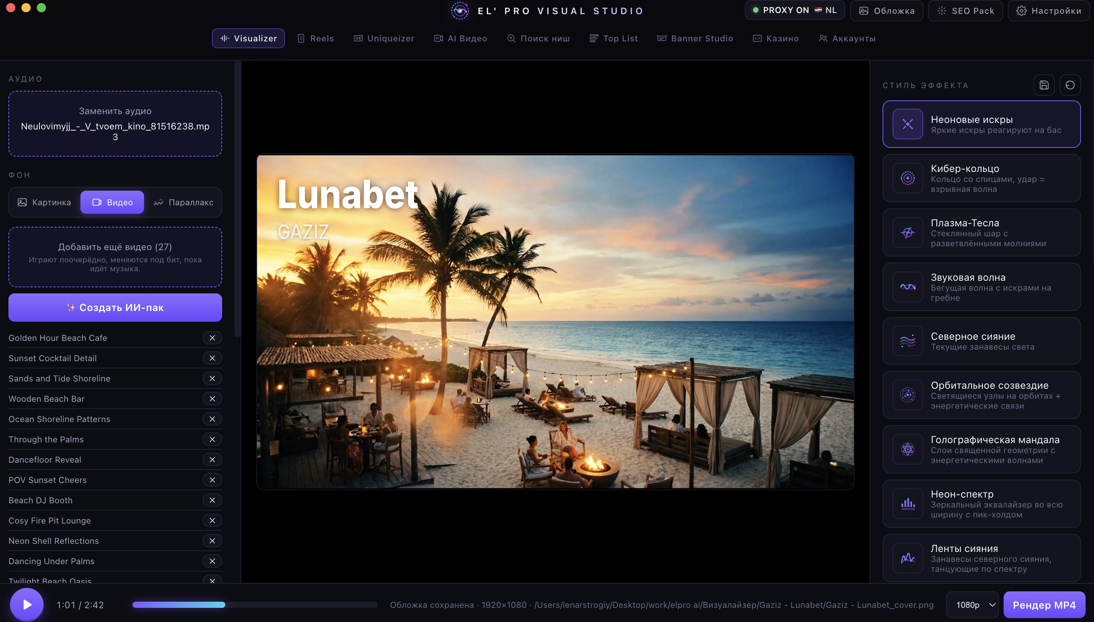Viewport: 1094px width, 622px height.
Task: Click the Плазма-Тесла effect icon
Action: [x=907, y=232]
